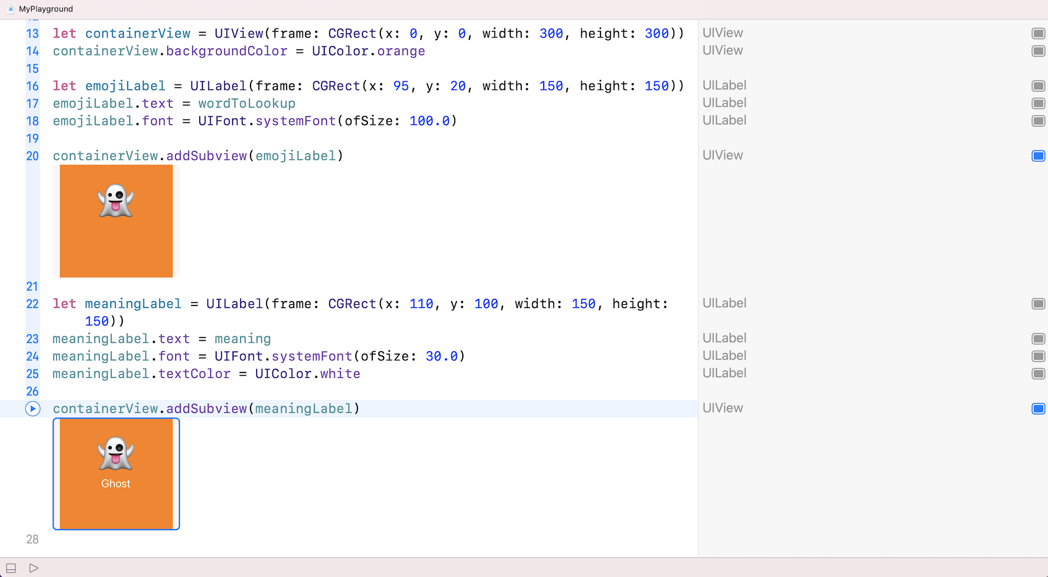Viewport: 1048px width, 577px height.
Task: Hide inline result for addSubview(emojiLabel) line
Action: click(x=1038, y=156)
